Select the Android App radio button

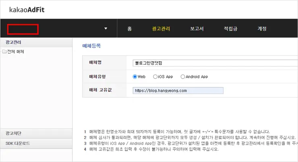pos(183,77)
